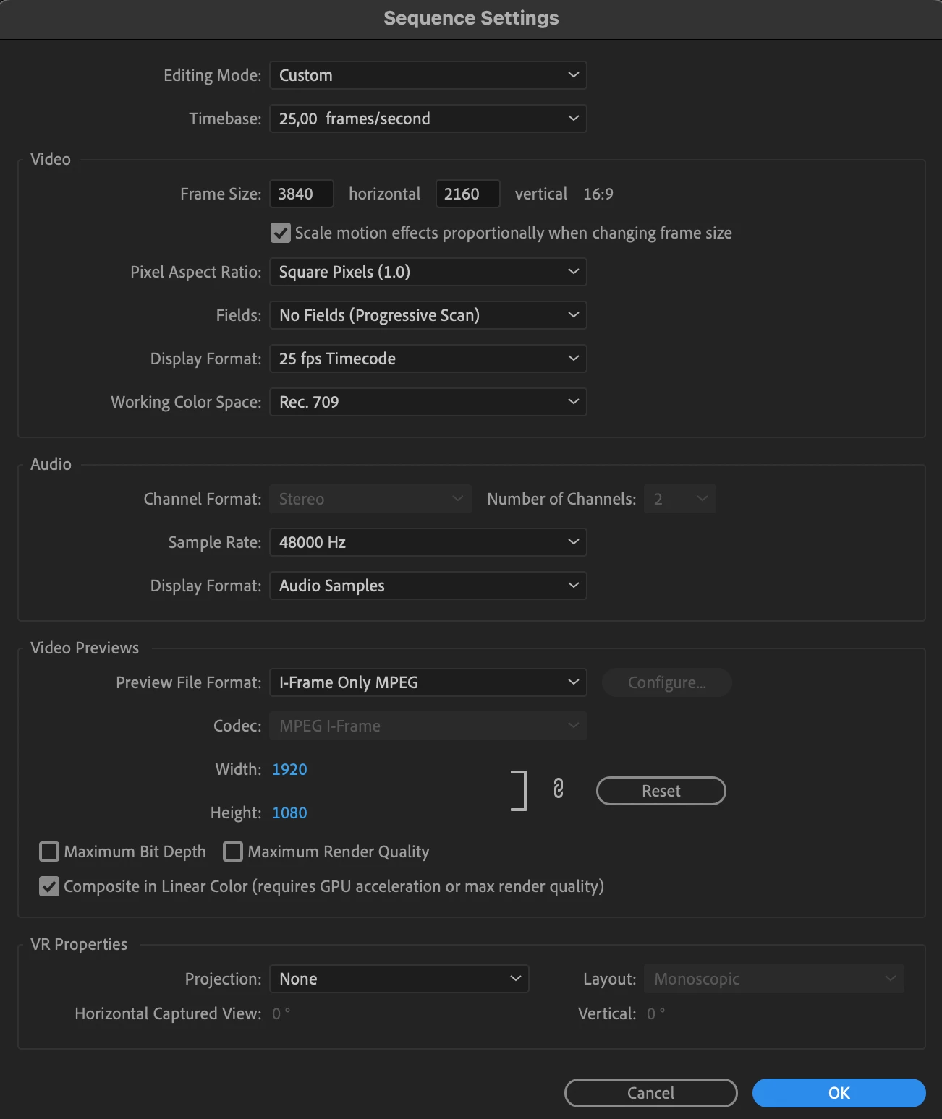Screen dimensions: 942x1119
Task: Open the Pixel Aspect Ratio dropdown
Action: [428, 272]
